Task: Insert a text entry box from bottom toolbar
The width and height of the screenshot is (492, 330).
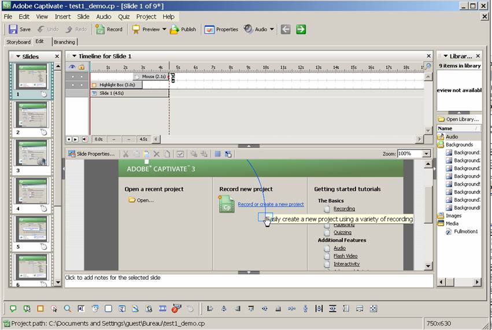Action: pyautogui.click(x=81, y=309)
